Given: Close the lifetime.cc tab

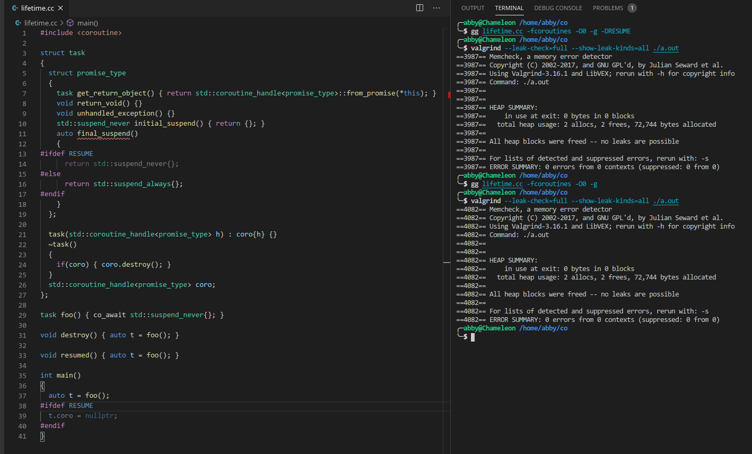Looking at the screenshot, I should 60,8.
